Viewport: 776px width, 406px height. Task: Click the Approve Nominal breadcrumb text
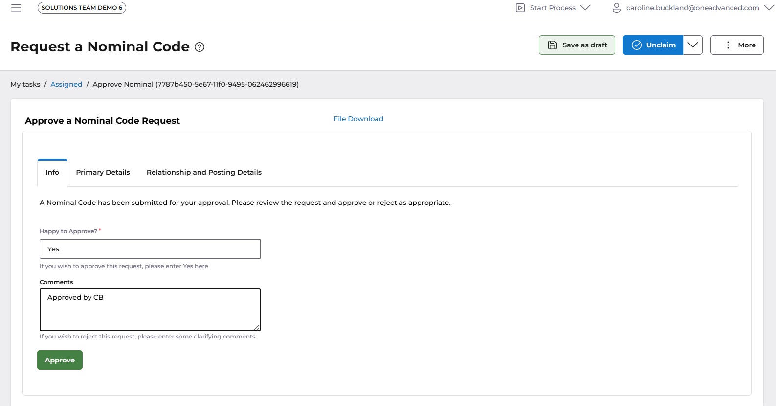click(x=196, y=84)
